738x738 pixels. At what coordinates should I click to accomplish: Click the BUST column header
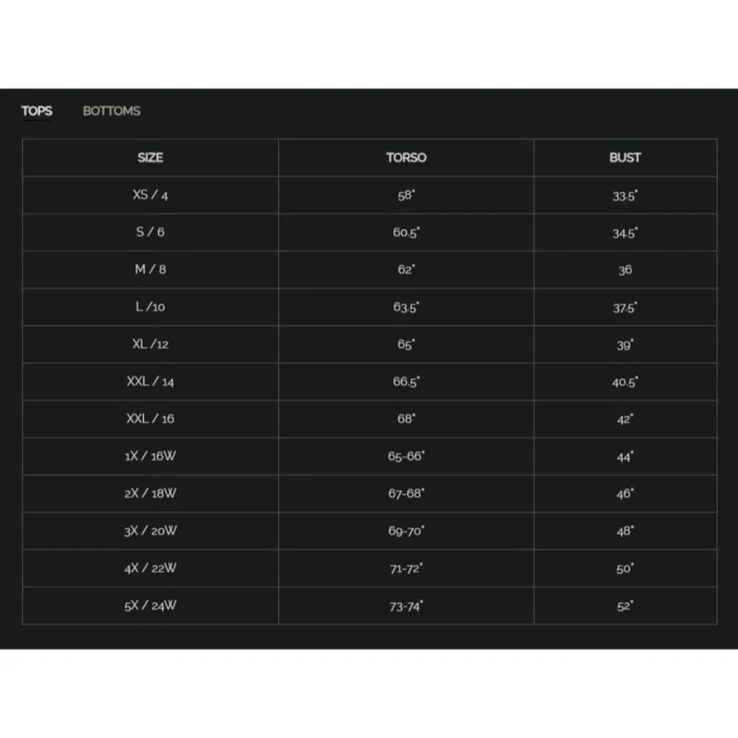(625, 157)
